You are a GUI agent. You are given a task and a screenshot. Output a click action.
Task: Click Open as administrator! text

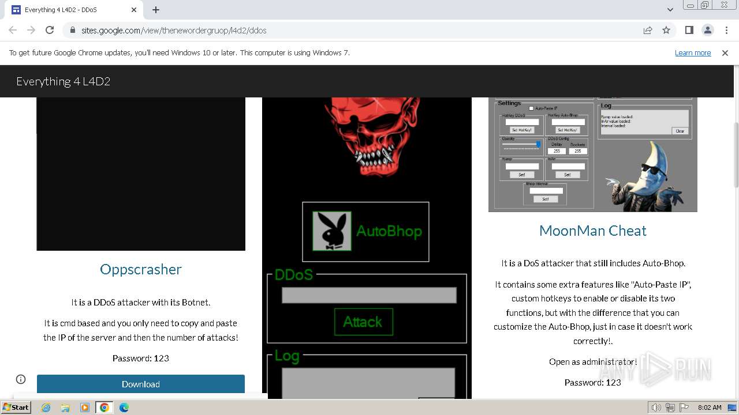click(x=593, y=362)
